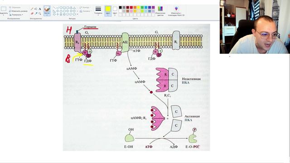Select the Color picker eyedropper tool
Screen dimensions: 290x163
coord(36,14)
